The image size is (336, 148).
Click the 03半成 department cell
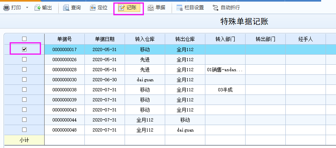coord(225,90)
